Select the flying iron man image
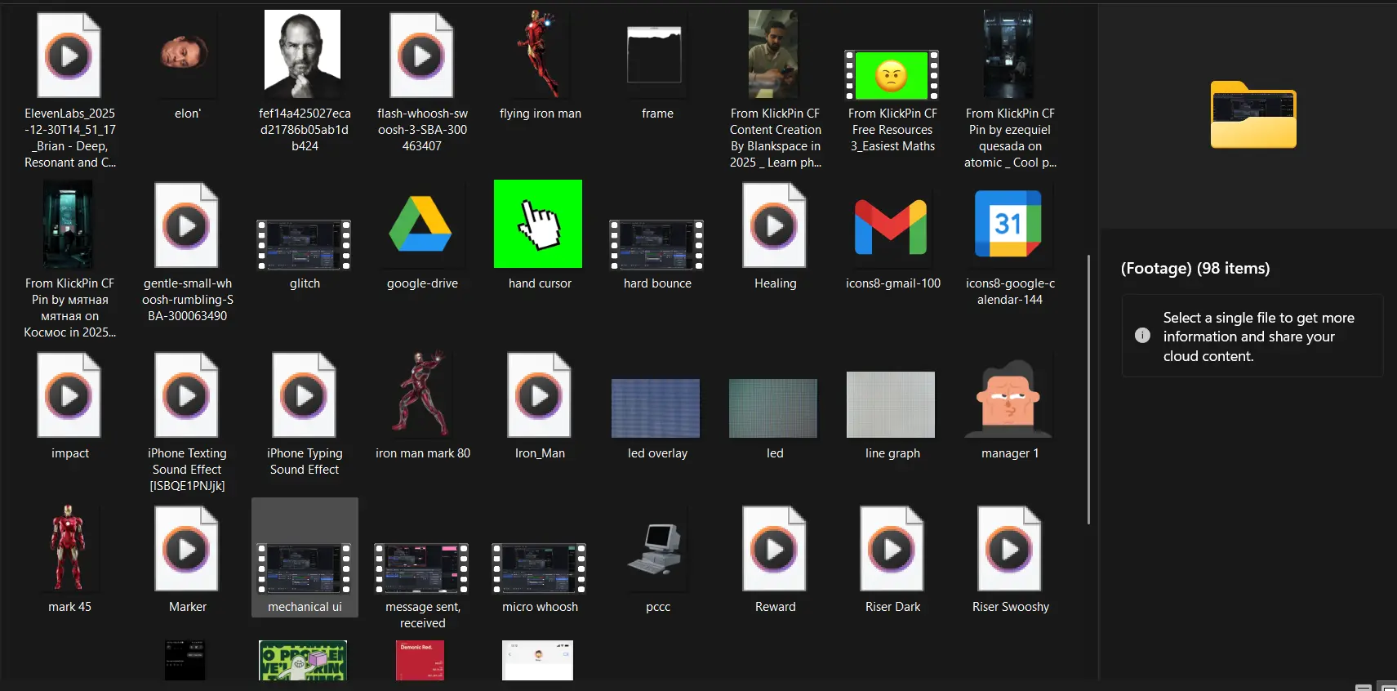Screen dimensions: 1397x691 click(540, 55)
